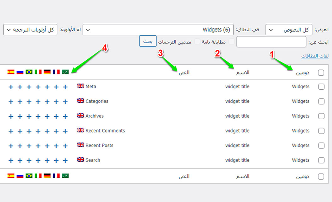Open the لغات النطاقات link
The height and width of the screenshot is (202, 332).
[315, 56]
